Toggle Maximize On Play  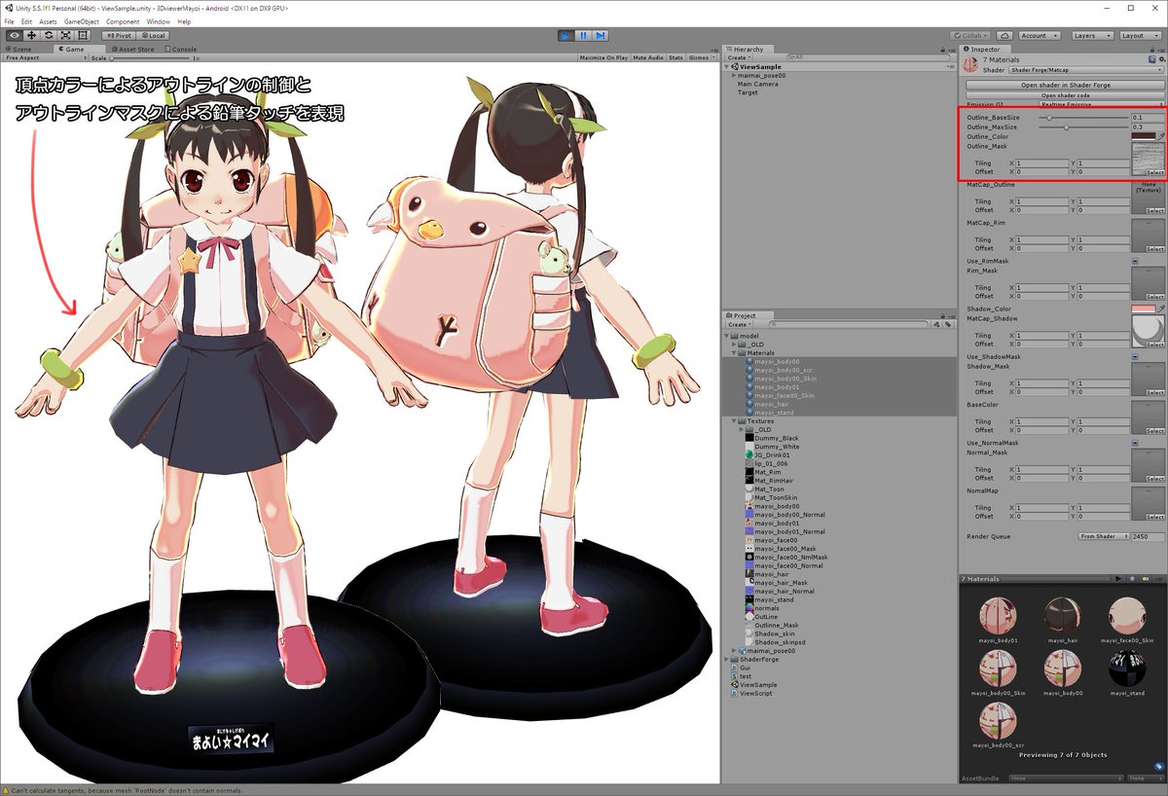coord(603,58)
